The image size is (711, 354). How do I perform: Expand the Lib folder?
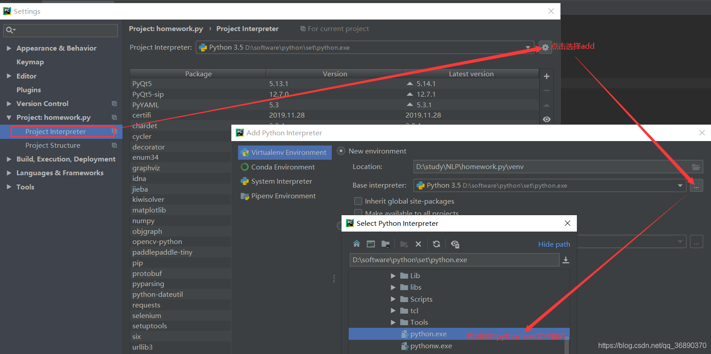tap(393, 275)
